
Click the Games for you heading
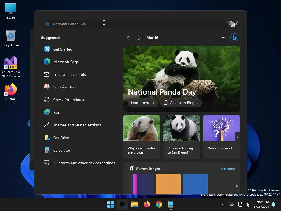click(x=148, y=169)
